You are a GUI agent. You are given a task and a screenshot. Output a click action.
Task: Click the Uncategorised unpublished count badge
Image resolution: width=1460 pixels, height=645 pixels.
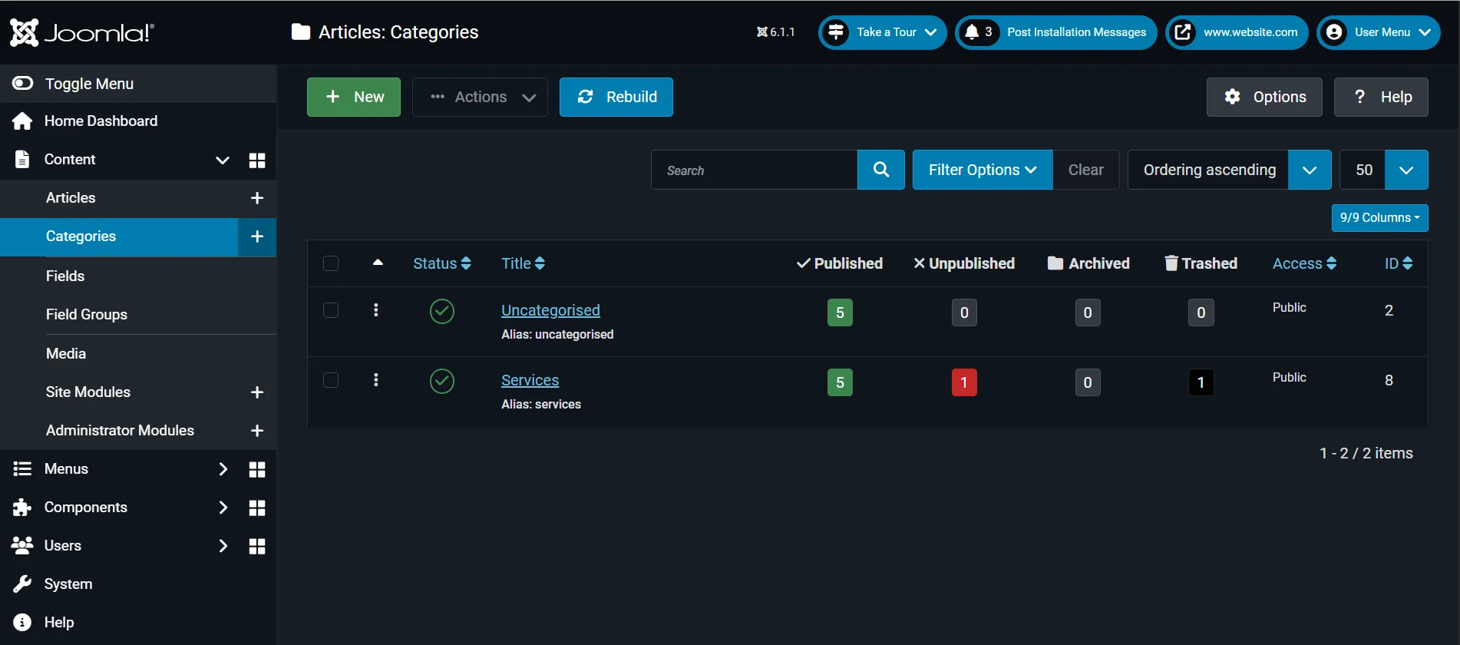click(x=964, y=313)
